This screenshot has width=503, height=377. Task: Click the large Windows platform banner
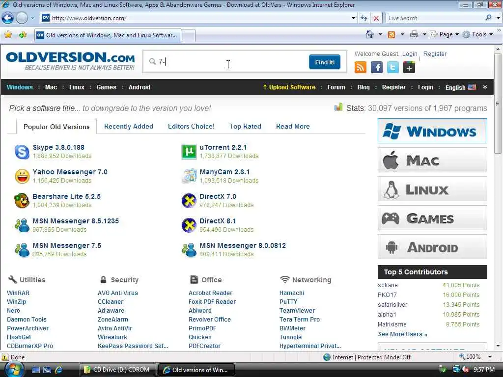pyautogui.click(x=432, y=131)
